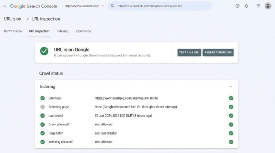The width and height of the screenshot is (275, 153).
Task: Open the property selector dropdown arrow
Action: tap(103, 6)
